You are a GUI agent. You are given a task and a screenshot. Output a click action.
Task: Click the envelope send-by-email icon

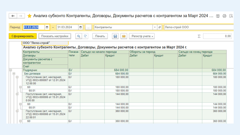pyautogui.click(x=124, y=36)
